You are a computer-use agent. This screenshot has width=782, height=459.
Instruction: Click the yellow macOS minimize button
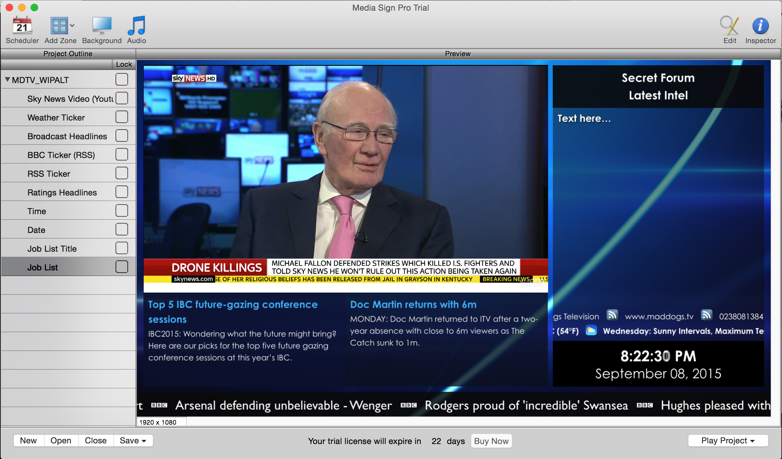tap(22, 7)
